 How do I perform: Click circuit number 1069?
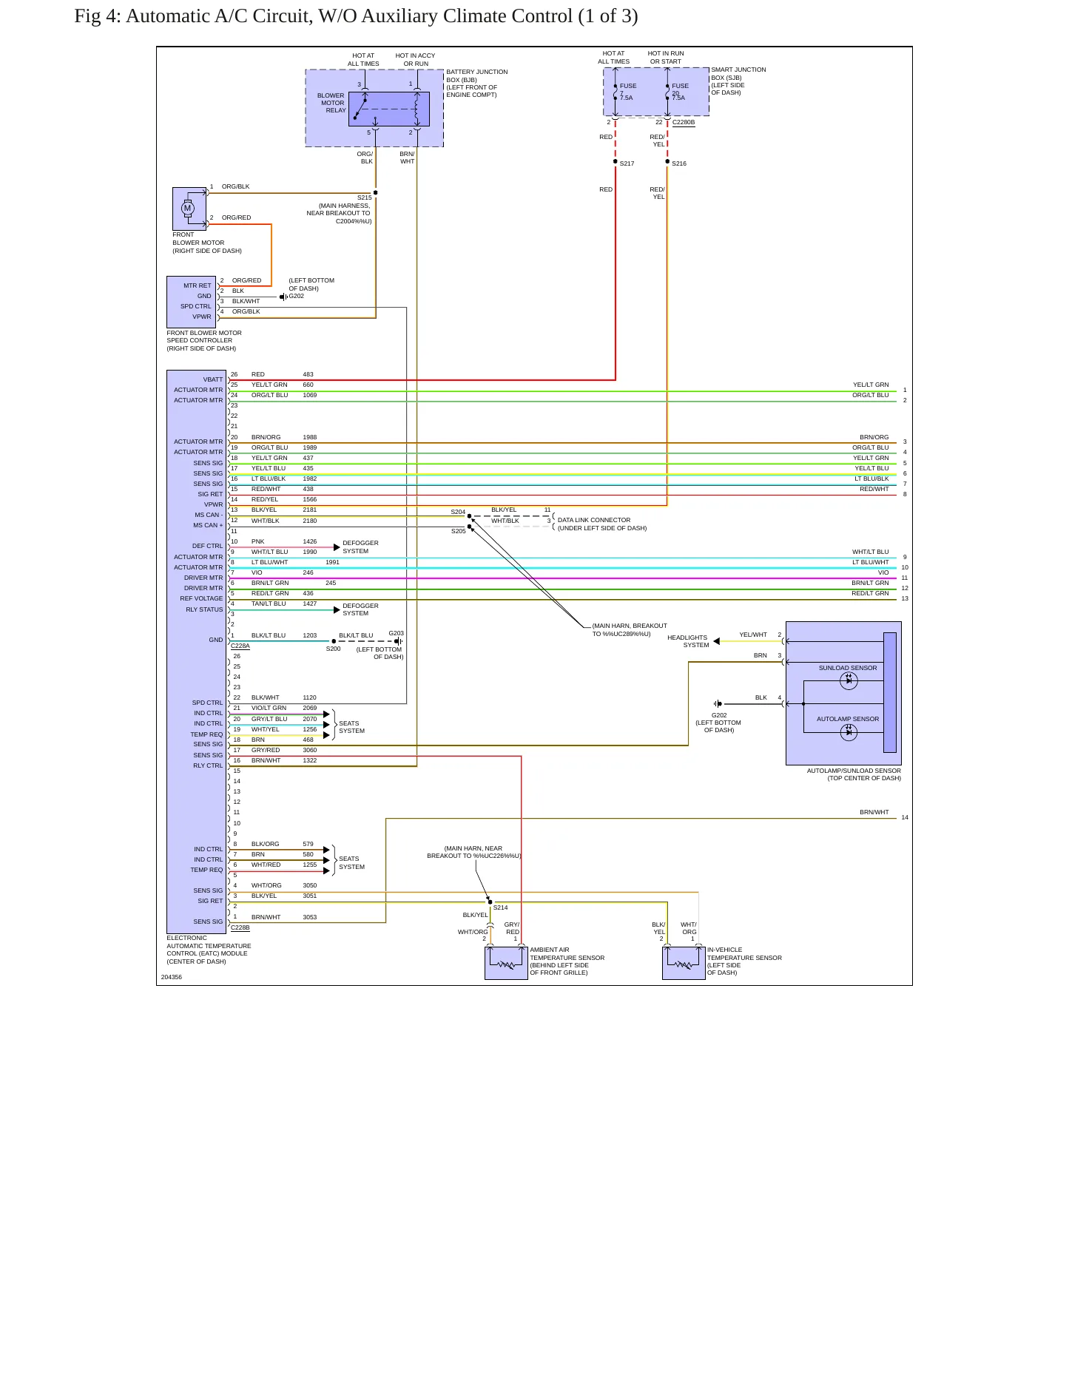[x=310, y=395]
